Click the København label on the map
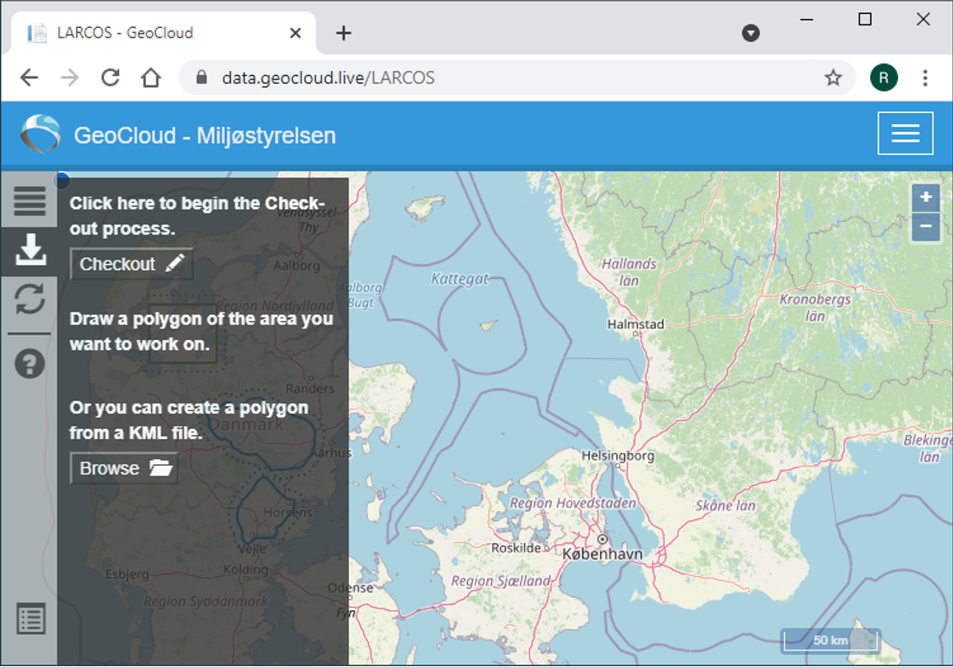 (602, 554)
